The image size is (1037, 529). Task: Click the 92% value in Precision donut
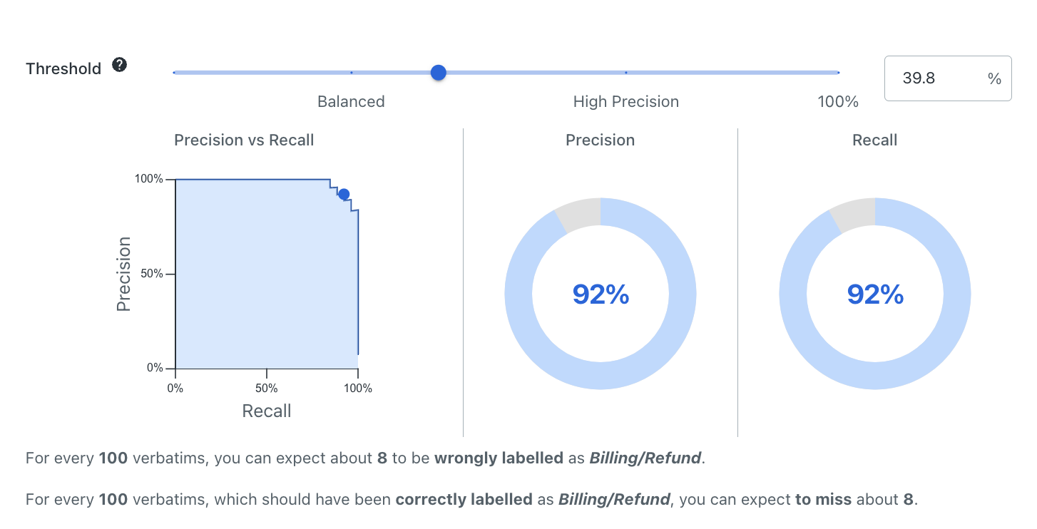(601, 294)
